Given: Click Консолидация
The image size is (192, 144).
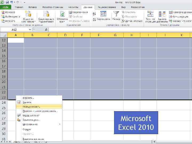Looking at the screenshot, I should point(179,17).
